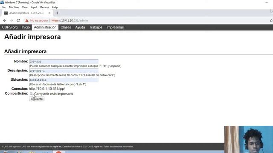Open the VirtualBox View menu
This screenshot has width=273, height=153.
[x=25, y=7]
